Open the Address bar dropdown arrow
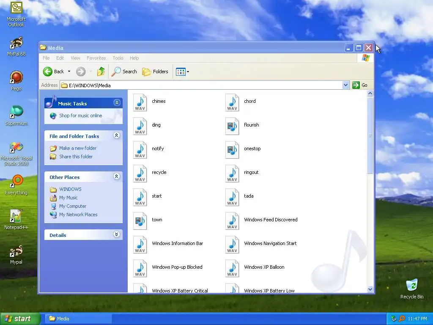The image size is (433, 325). 345,85
